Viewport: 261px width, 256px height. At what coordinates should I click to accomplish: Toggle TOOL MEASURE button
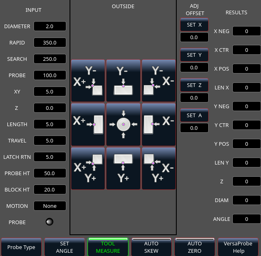point(108,247)
